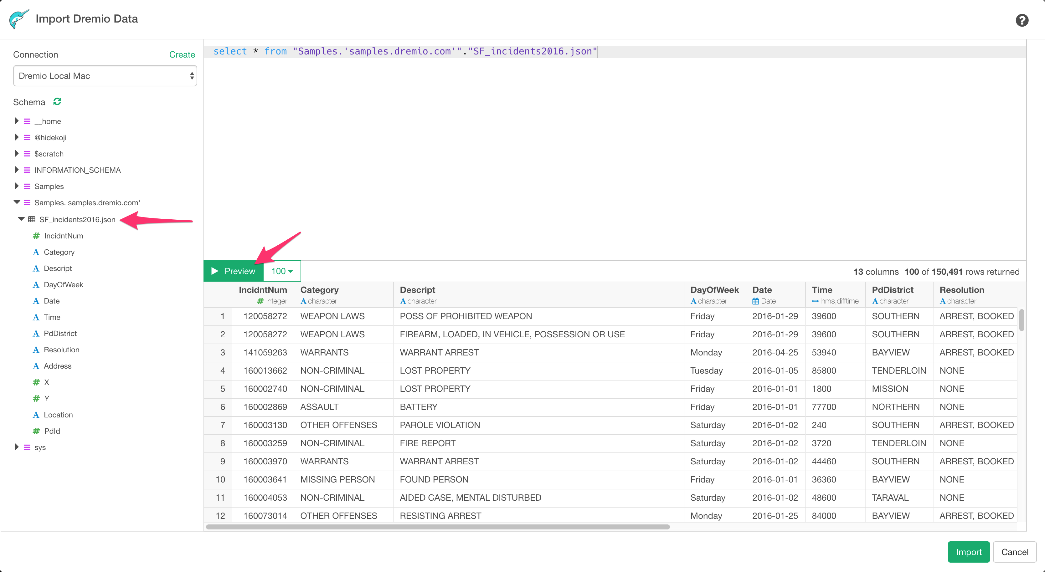
Task: Open the 100 rows limit dropdown
Action: click(282, 271)
